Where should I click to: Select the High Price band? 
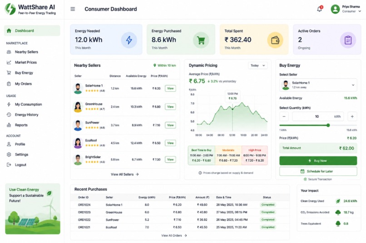click(255, 155)
